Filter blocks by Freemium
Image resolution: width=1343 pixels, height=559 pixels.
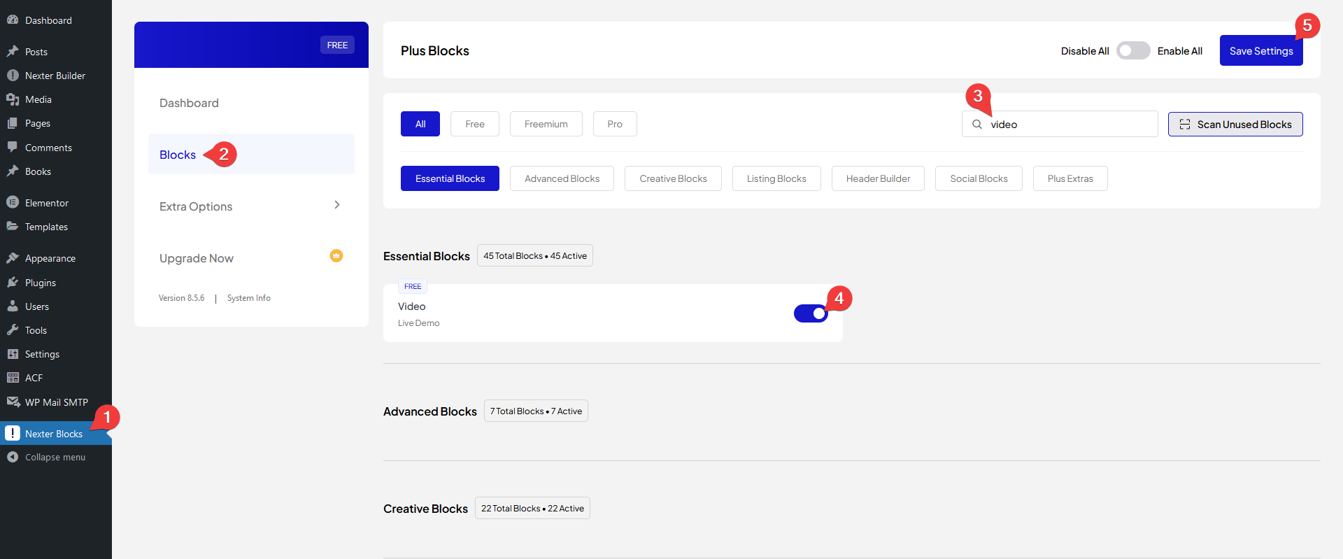(x=546, y=124)
